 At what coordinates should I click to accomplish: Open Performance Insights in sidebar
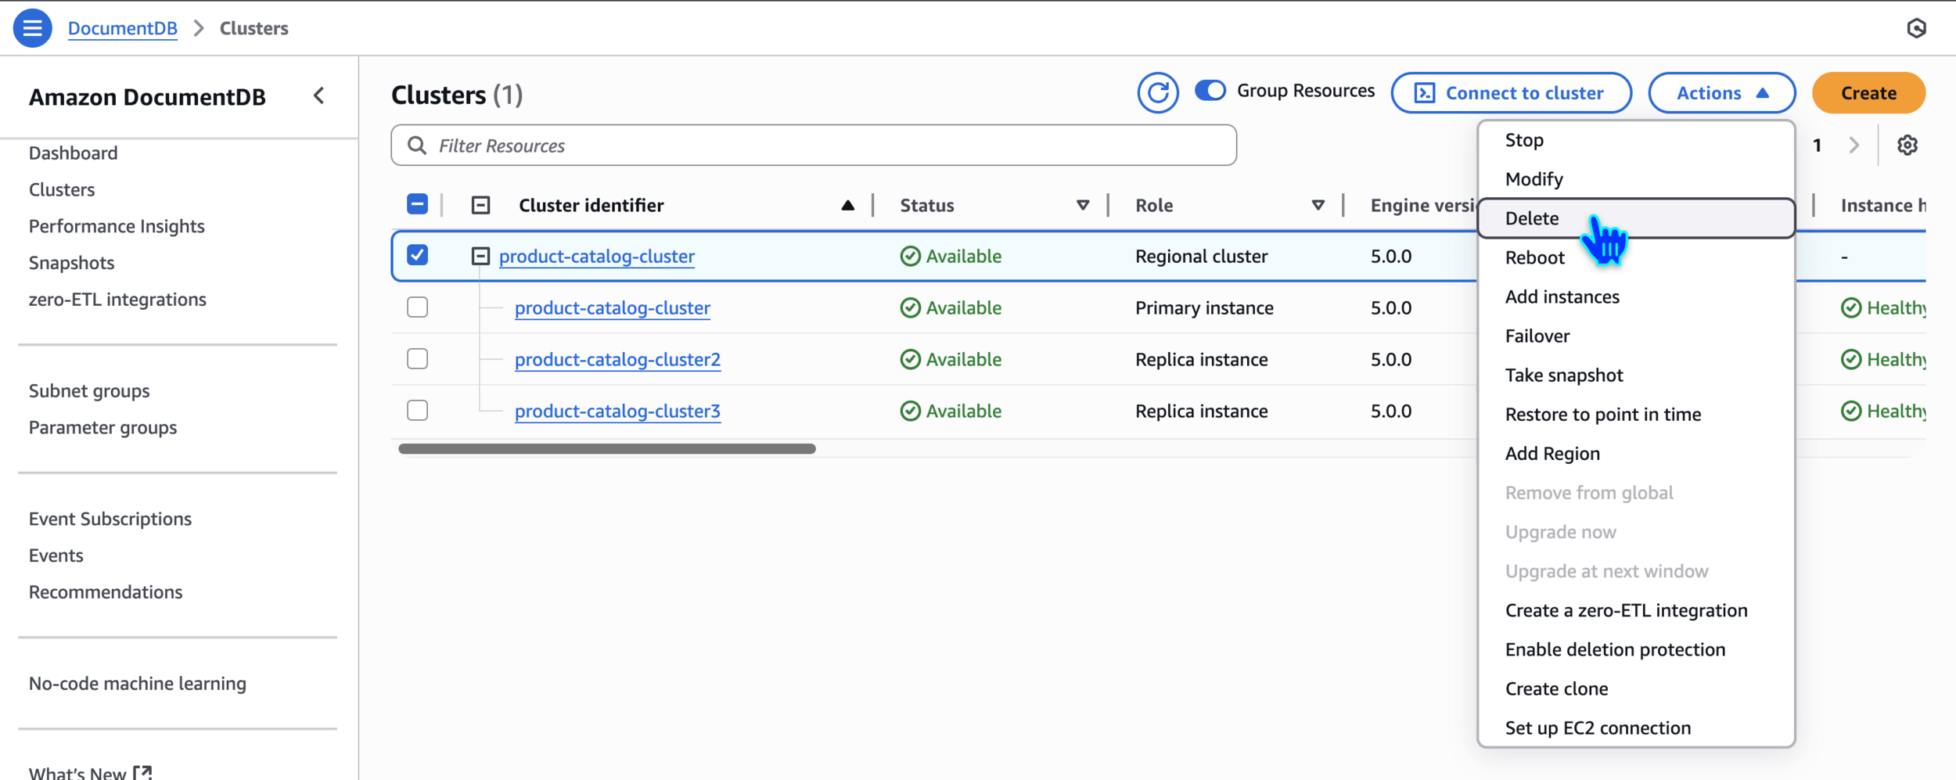[117, 226]
